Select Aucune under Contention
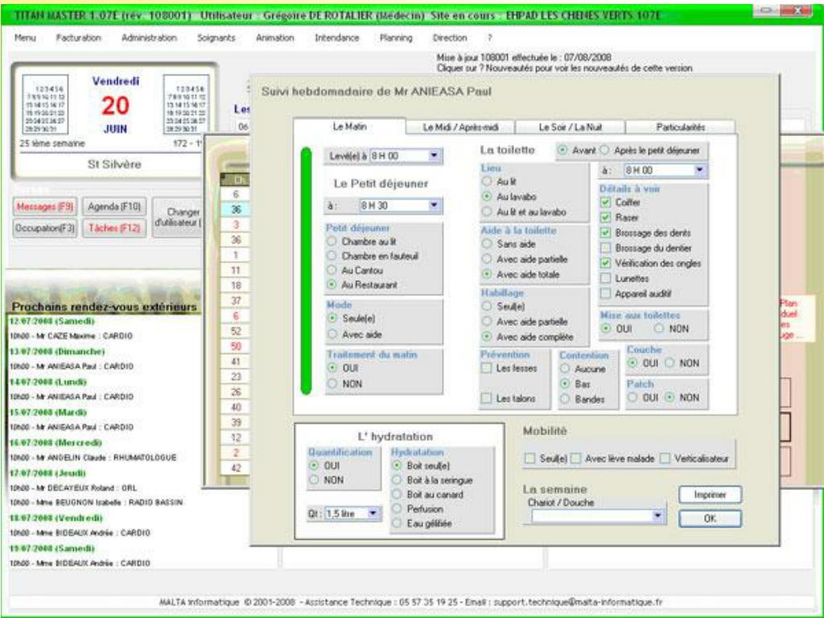 565,369
